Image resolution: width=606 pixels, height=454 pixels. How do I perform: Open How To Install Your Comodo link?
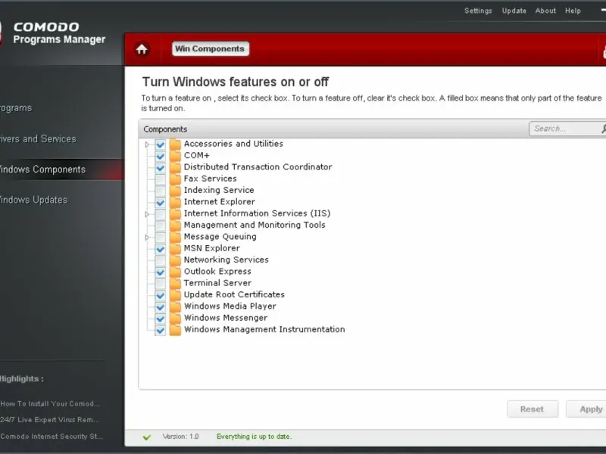[50, 404]
